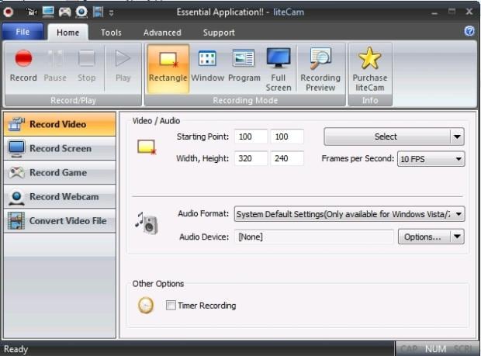The image size is (481, 356).
Task: Click the Stop recording button
Action: pyautogui.click(x=87, y=66)
